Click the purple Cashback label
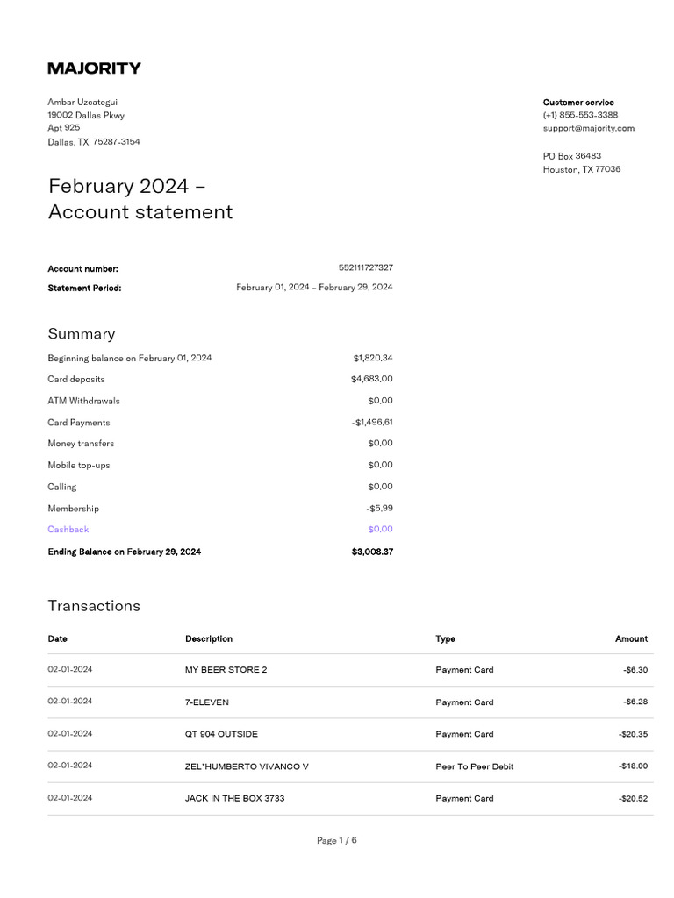The width and height of the screenshot is (674, 898). (x=68, y=529)
